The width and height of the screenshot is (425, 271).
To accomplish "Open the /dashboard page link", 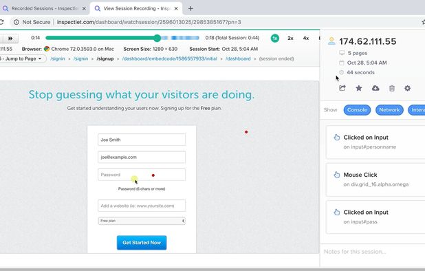I will 238,58.
